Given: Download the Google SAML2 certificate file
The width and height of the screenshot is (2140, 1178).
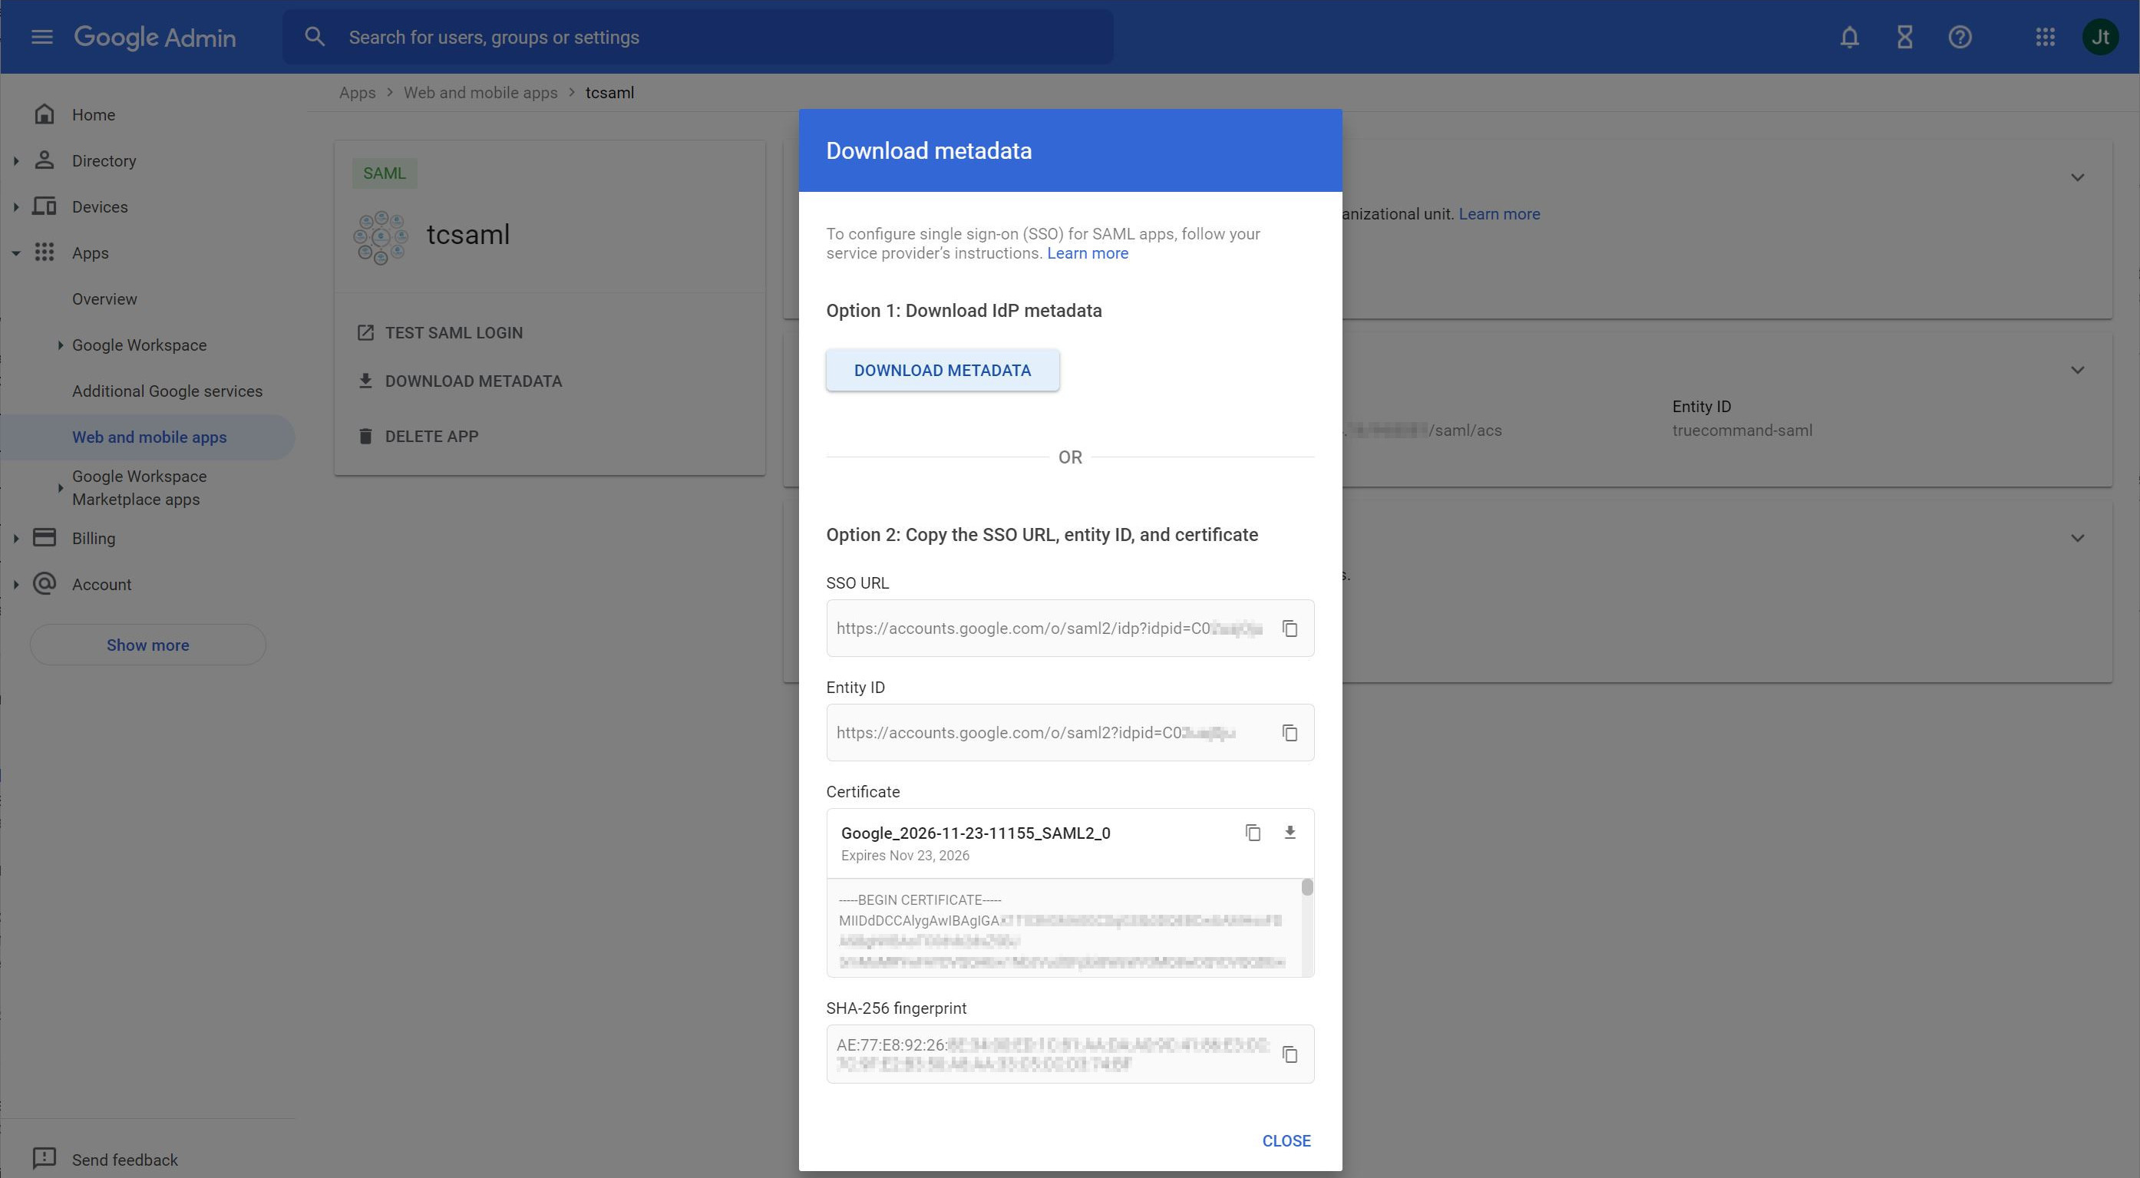Looking at the screenshot, I should coord(1290,833).
